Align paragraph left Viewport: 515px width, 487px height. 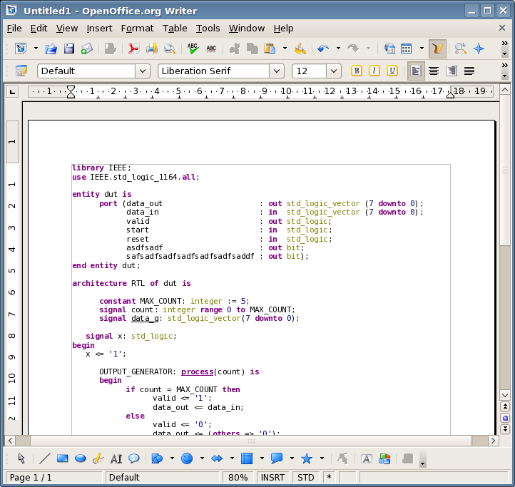416,71
